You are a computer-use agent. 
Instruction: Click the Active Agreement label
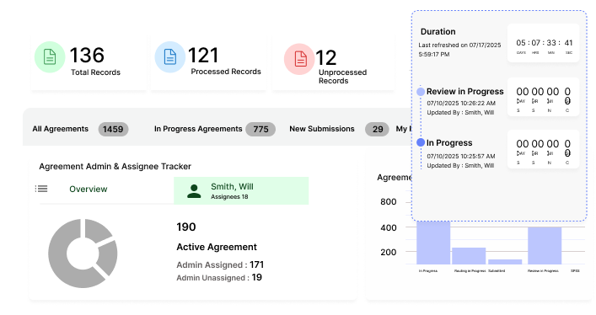(217, 247)
